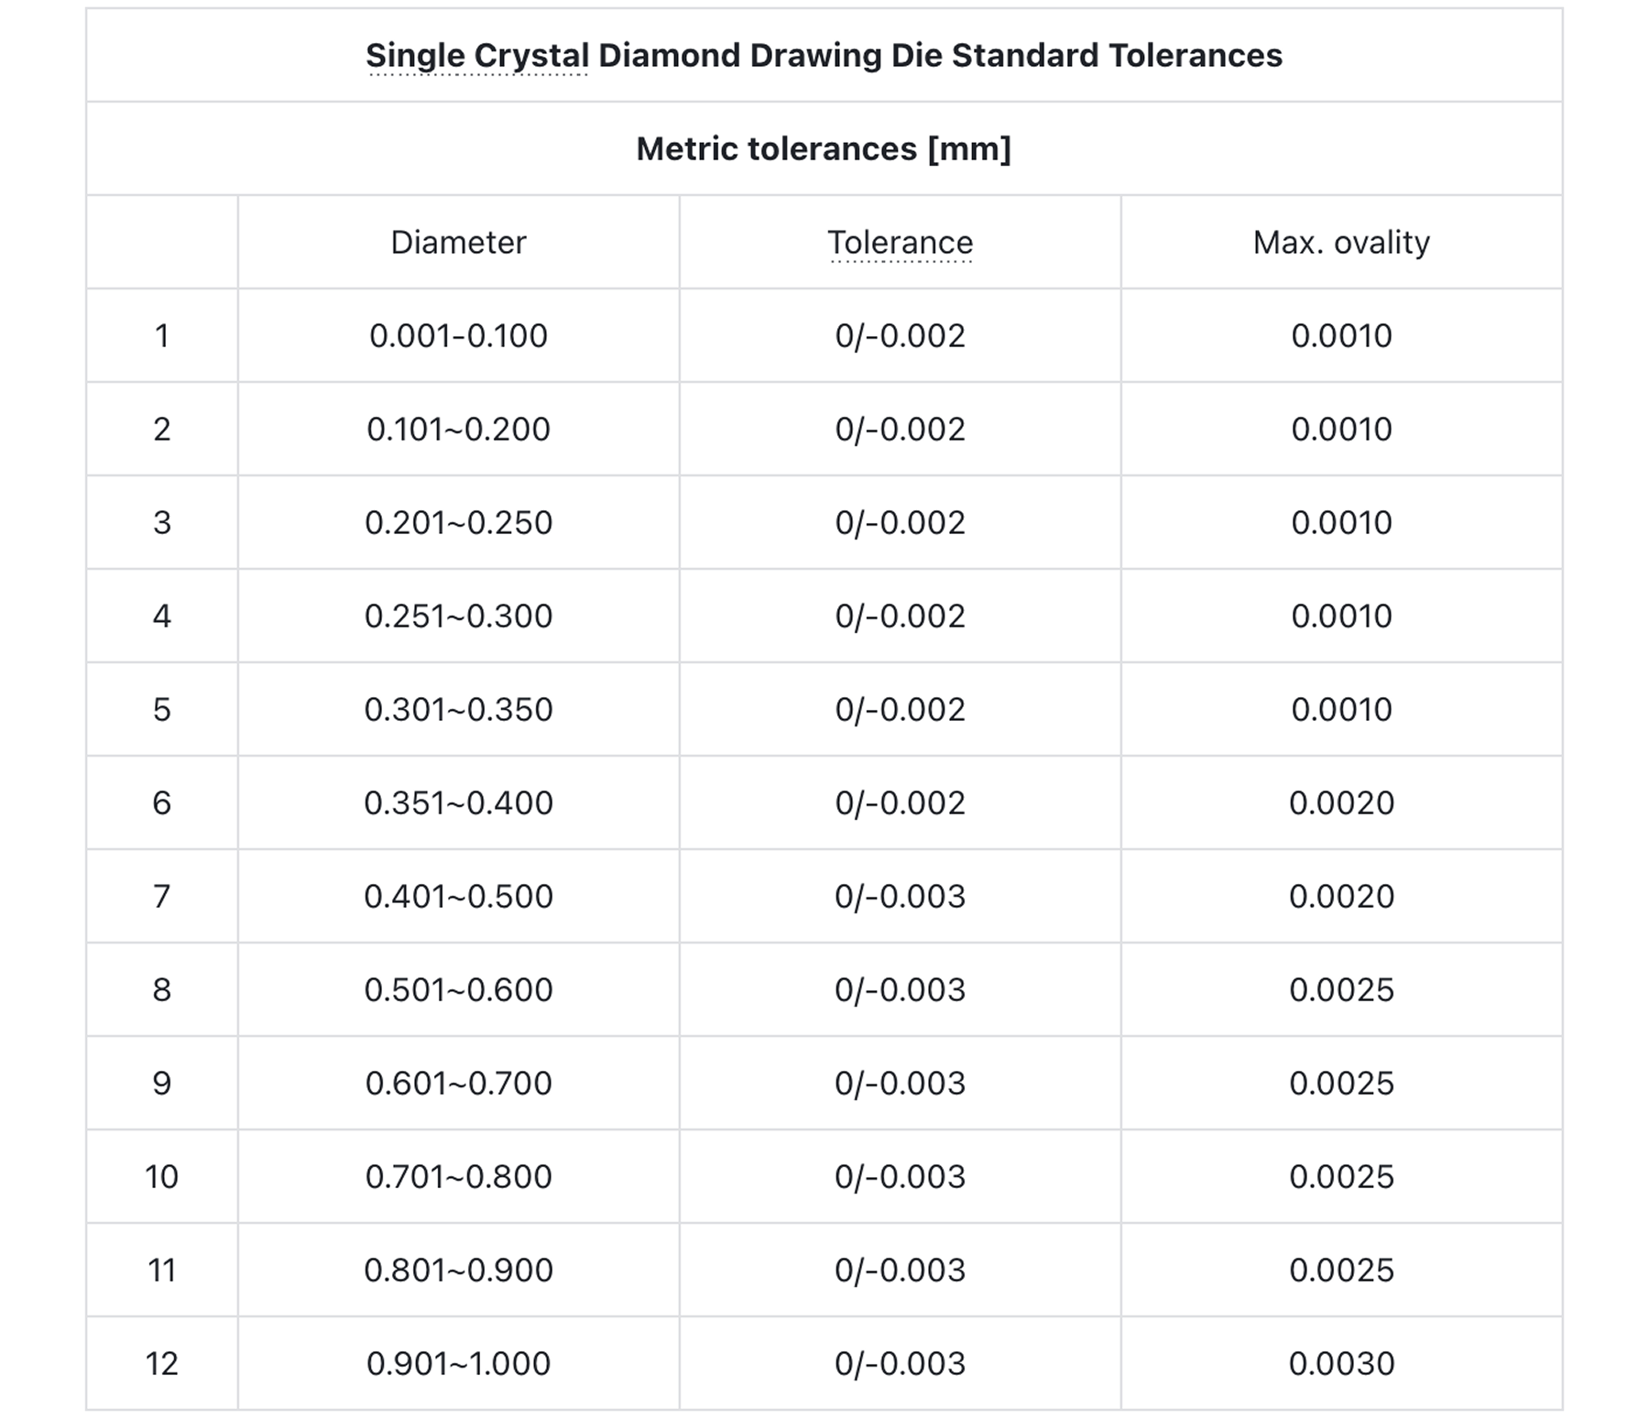Image resolution: width=1649 pixels, height=1418 pixels.
Task: Click the 0.0030 max ovality value
Action: (x=1341, y=1363)
